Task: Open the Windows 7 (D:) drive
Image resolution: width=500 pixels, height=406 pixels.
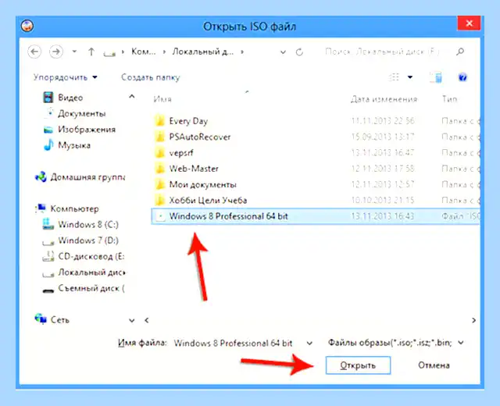Action: click(88, 240)
